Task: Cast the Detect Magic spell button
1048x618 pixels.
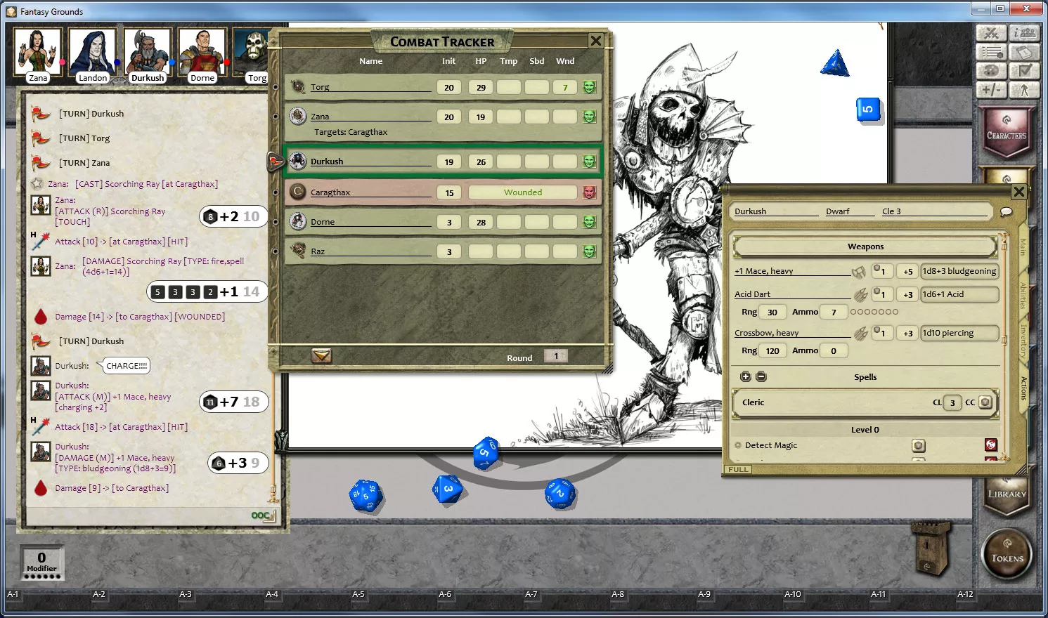Action: (918, 445)
